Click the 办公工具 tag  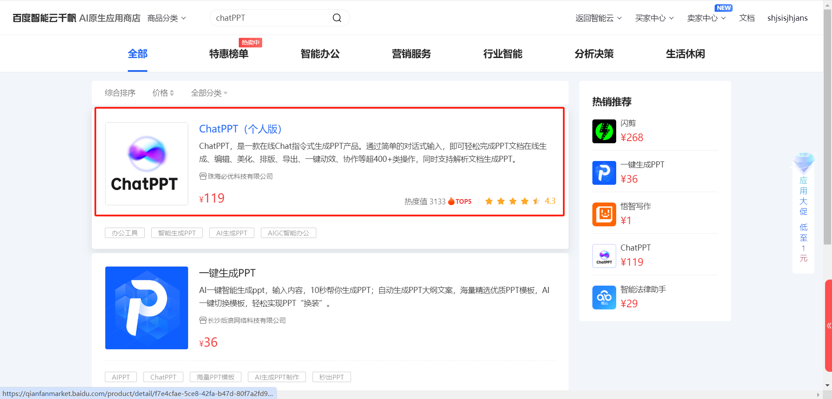coord(125,233)
